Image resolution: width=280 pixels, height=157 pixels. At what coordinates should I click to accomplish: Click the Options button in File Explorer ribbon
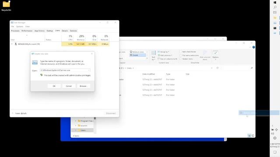tap(216, 55)
